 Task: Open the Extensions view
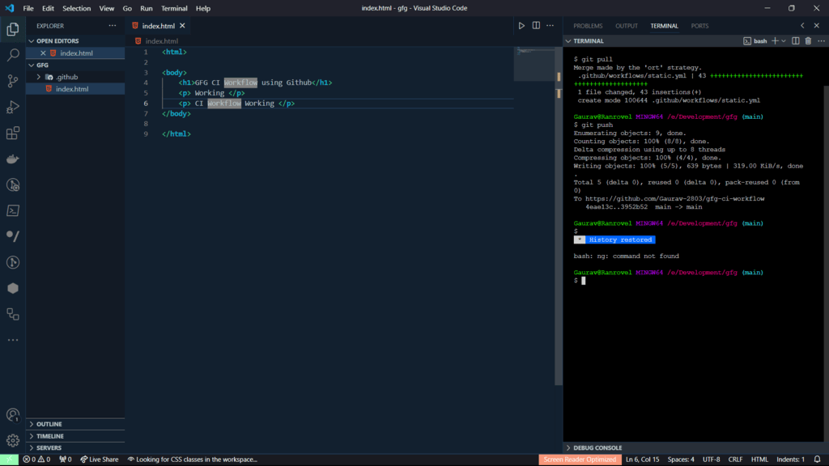coord(13,133)
